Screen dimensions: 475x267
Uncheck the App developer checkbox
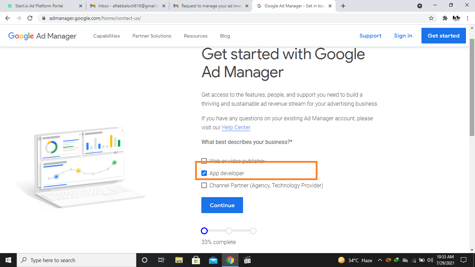[x=204, y=173]
